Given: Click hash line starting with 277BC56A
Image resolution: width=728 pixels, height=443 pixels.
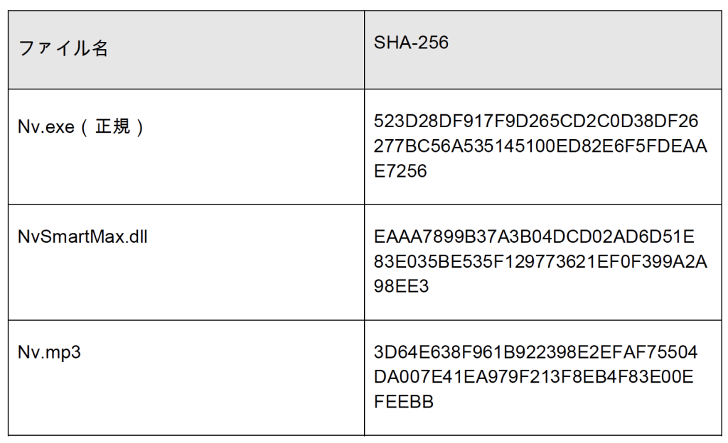Looking at the screenshot, I should pos(540,146).
